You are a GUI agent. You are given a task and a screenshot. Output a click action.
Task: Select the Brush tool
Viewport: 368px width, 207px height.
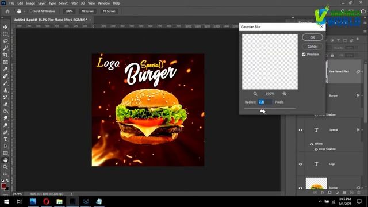coord(5,83)
